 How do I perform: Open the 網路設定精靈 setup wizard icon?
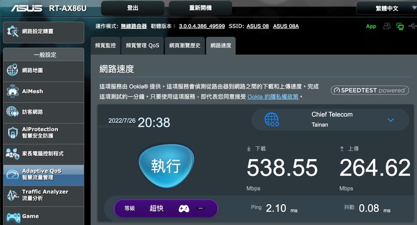tap(12, 31)
